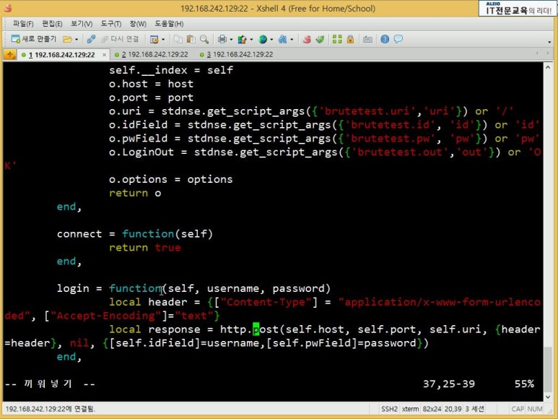
Task: Click the green cursor on http.post
Action: pos(256,329)
